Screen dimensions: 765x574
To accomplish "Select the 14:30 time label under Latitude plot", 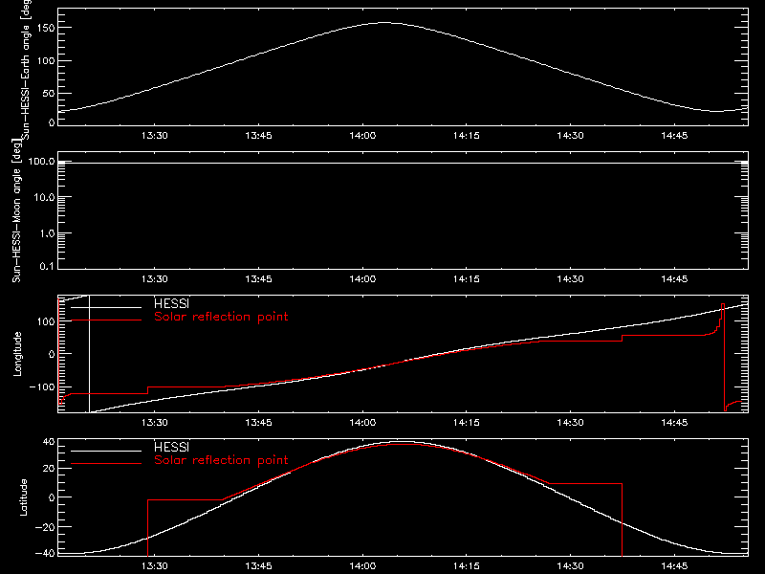I will [570, 565].
